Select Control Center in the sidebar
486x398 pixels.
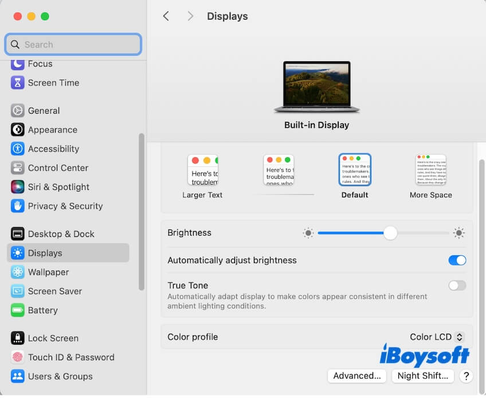pyautogui.click(x=57, y=167)
